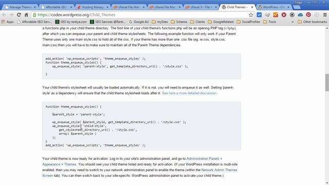The image size is (329, 185).
Task: Close the Child Themes tab
Action: coord(252,7)
